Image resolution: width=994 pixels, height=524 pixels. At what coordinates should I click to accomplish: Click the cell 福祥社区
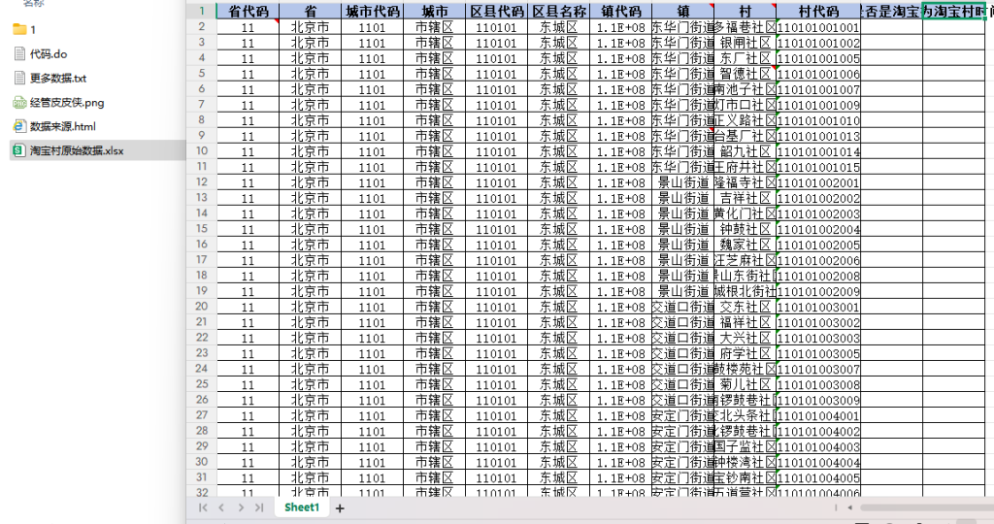click(x=745, y=322)
